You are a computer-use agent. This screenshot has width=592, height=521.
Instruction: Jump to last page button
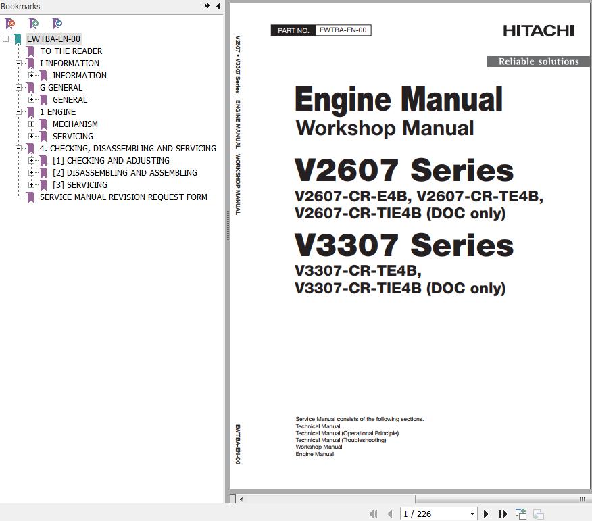tap(503, 514)
